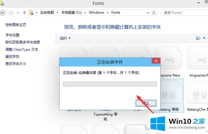The image size is (208, 134).
Task: Open the recent locations dropdown arrow
Action: 18,13
